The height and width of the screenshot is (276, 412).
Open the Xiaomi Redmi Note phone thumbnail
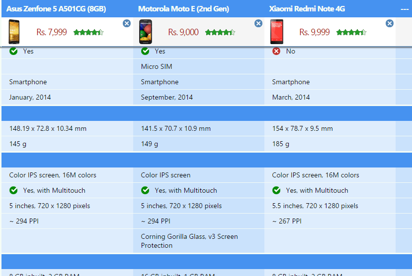pyautogui.click(x=277, y=32)
